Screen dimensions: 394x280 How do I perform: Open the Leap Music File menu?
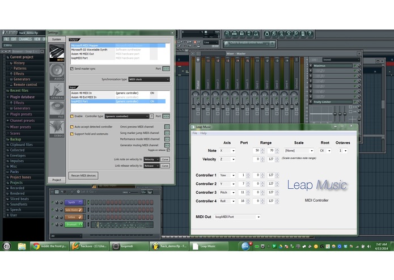pos(195,133)
